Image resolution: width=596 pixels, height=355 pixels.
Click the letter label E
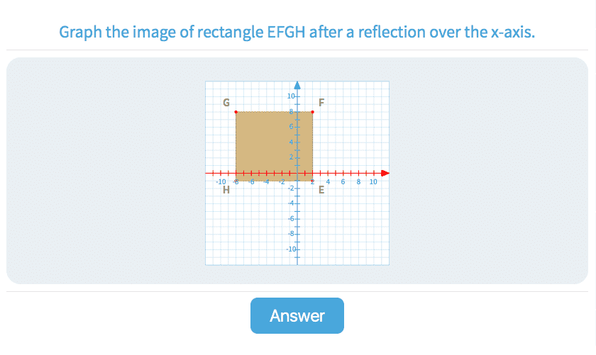click(321, 189)
